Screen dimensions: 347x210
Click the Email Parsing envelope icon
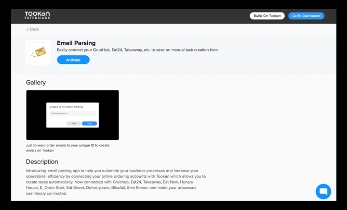click(38, 52)
